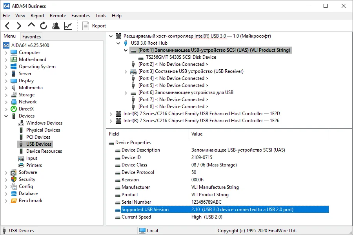Collapse the Intel USB 3.0 host controller node
The height and width of the screenshot is (235, 353).
pyautogui.click(x=111, y=36)
